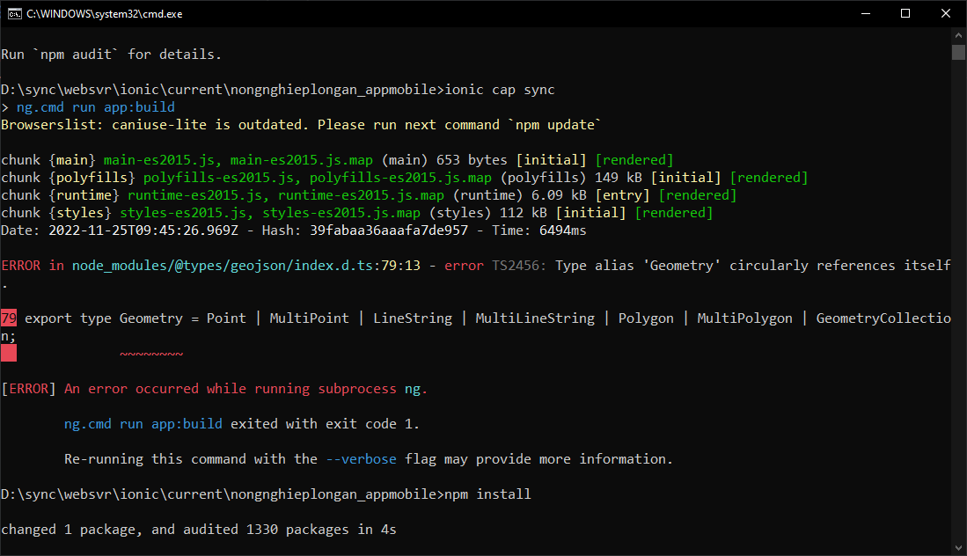This screenshot has width=967, height=556.
Task: Click 'polyfills-es2015.js.map' file name
Action: [400, 178]
